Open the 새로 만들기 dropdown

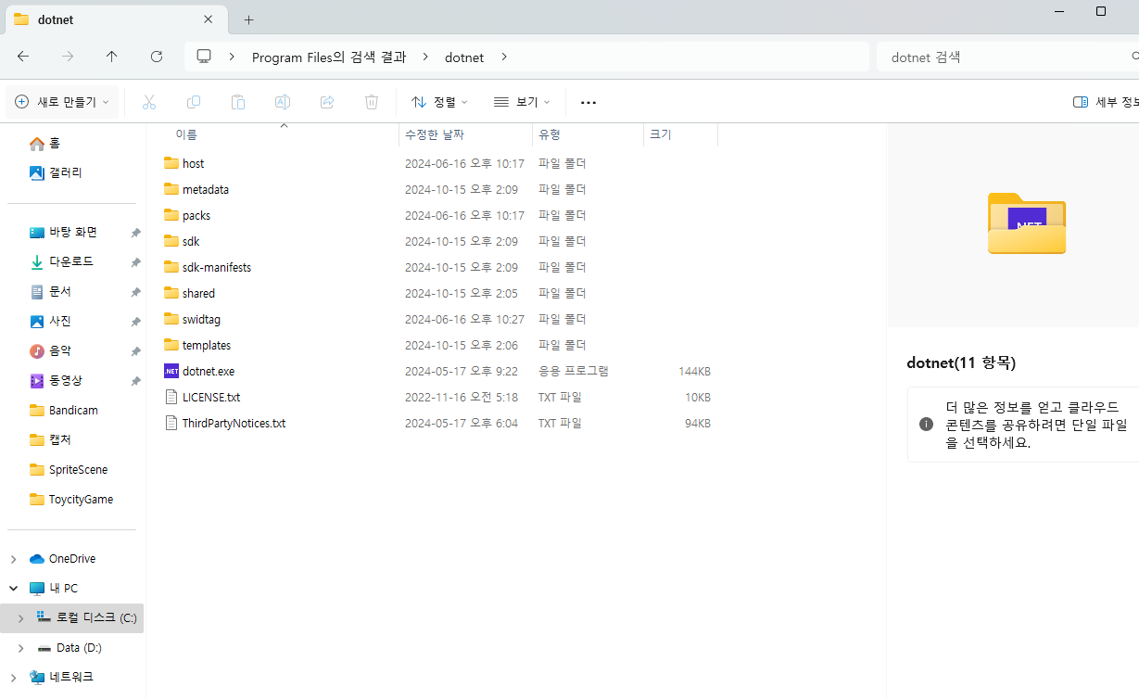(62, 102)
